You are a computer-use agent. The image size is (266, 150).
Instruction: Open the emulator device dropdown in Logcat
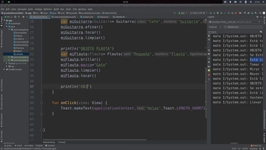(234, 22)
